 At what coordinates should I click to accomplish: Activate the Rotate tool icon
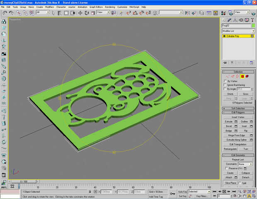(x=87, y=13)
